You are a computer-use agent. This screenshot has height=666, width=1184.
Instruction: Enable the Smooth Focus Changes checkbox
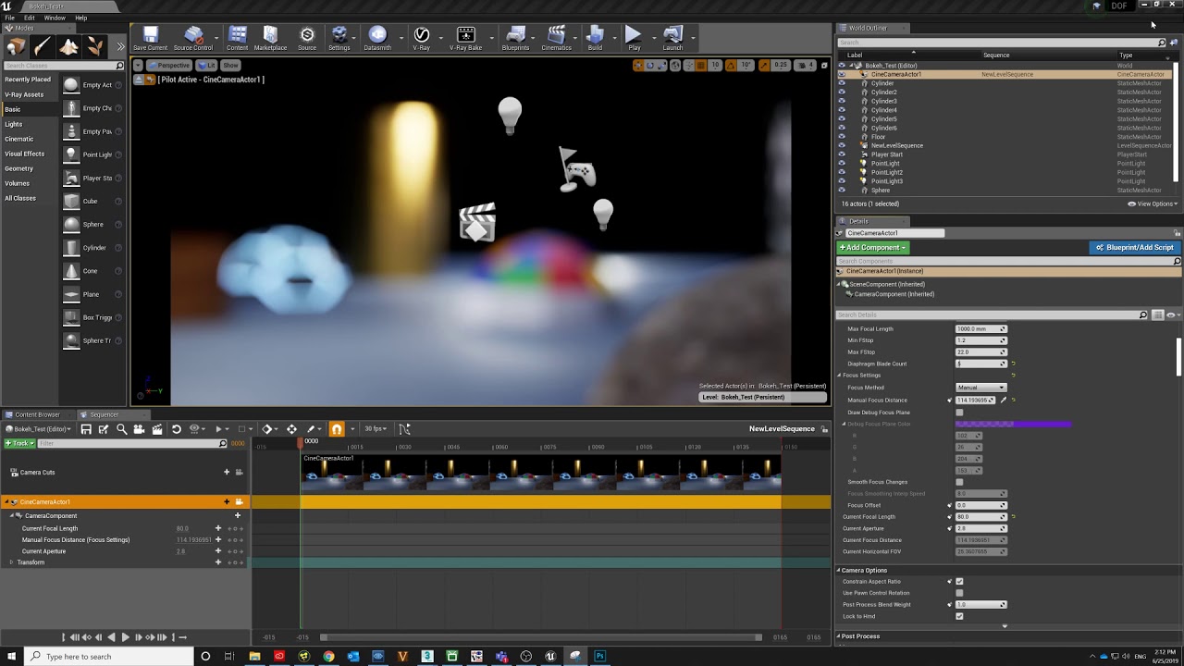click(x=959, y=482)
